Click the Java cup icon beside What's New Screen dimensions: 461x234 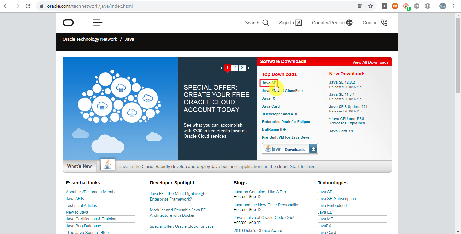click(108, 165)
